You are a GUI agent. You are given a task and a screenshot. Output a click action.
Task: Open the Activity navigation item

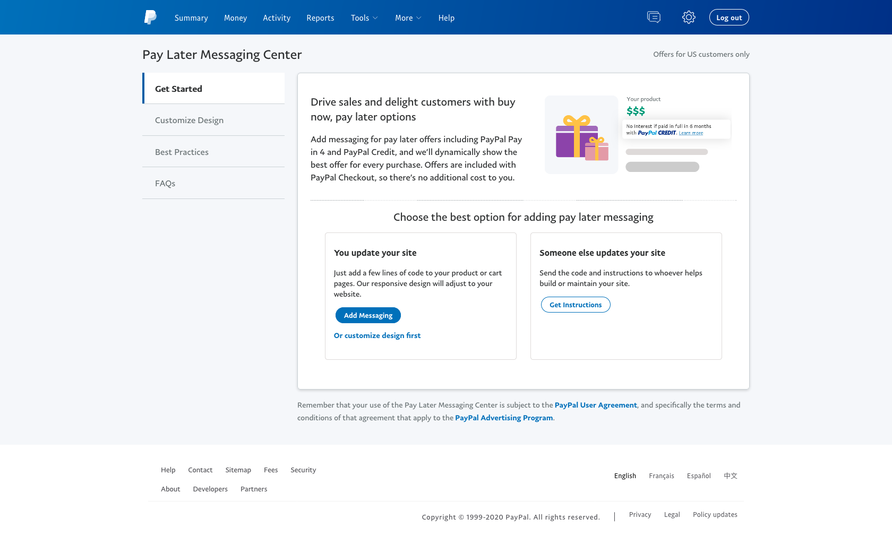(277, 18)
